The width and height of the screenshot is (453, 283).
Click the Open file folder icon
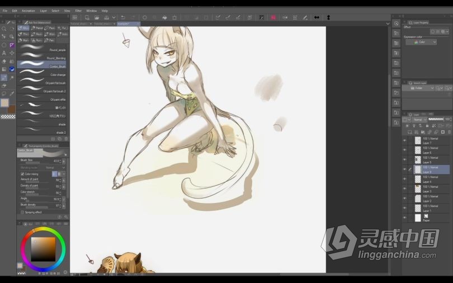(x=97, y=17)
